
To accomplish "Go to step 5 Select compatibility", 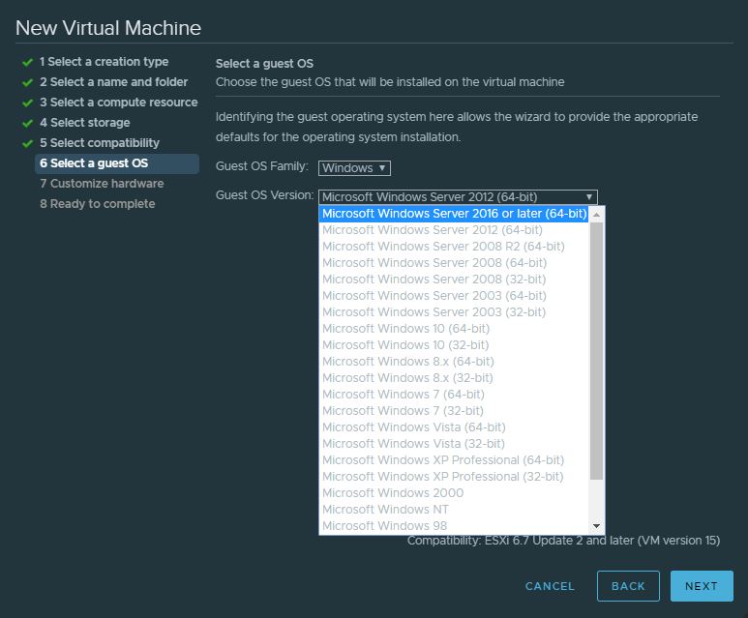I will pyautogui.click(x=100, y=143).
